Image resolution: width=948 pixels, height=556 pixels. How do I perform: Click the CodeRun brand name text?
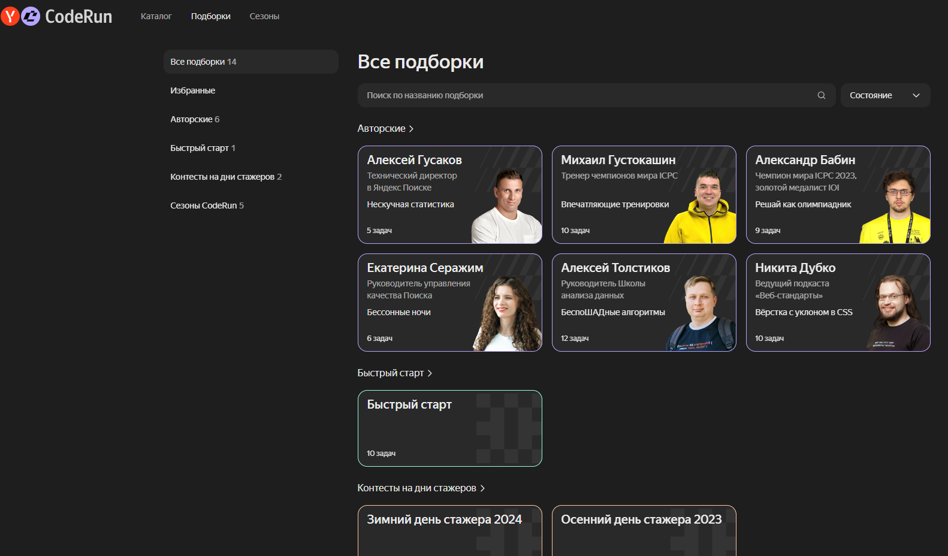tap(79, 16)
